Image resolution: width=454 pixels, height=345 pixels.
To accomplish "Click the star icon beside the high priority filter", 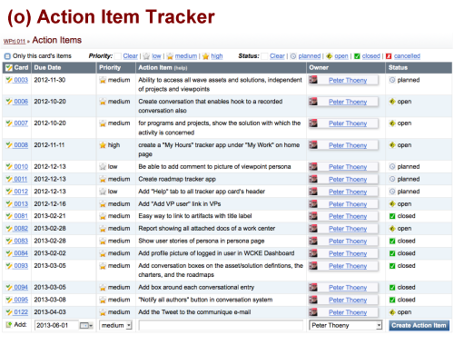I will tap(206, 56).
